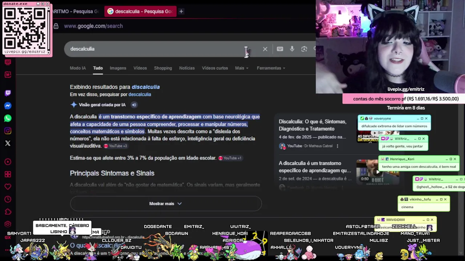Click the www.google.com/search address bar
Screen dimensions: 465x261
coord(93,26)
